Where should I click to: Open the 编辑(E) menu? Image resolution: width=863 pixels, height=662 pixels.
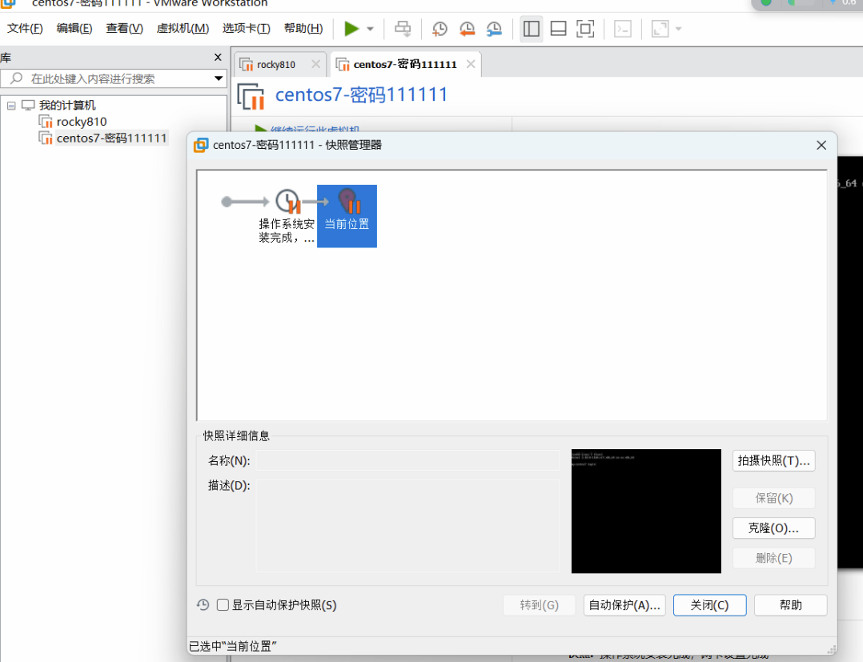tap(74, 29)
